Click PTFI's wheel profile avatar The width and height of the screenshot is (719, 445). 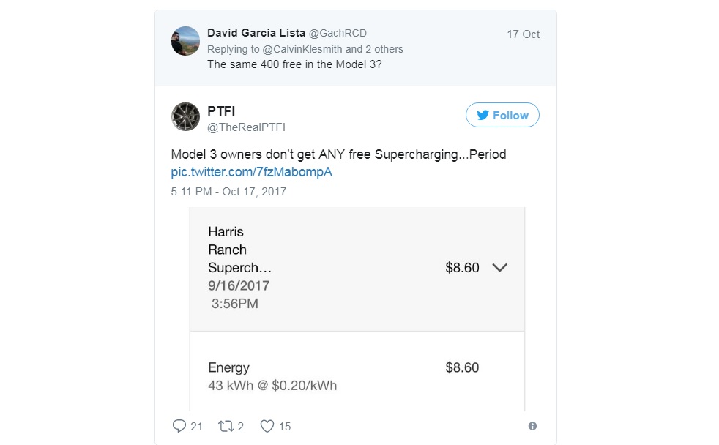pos(185,117)
